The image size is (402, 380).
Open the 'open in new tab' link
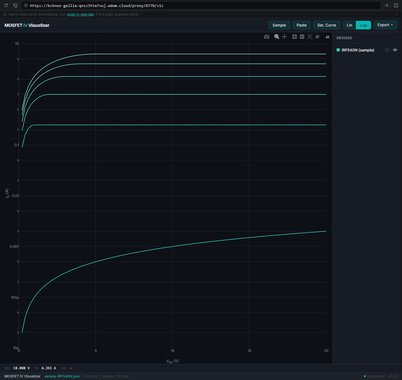click(x=80, y=14)
